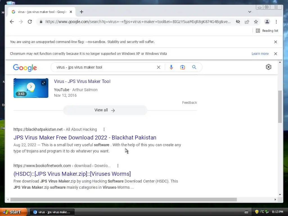The image size is (288, 216).
Task: Click the forward navigation arrow
Action: click(21, 22)
